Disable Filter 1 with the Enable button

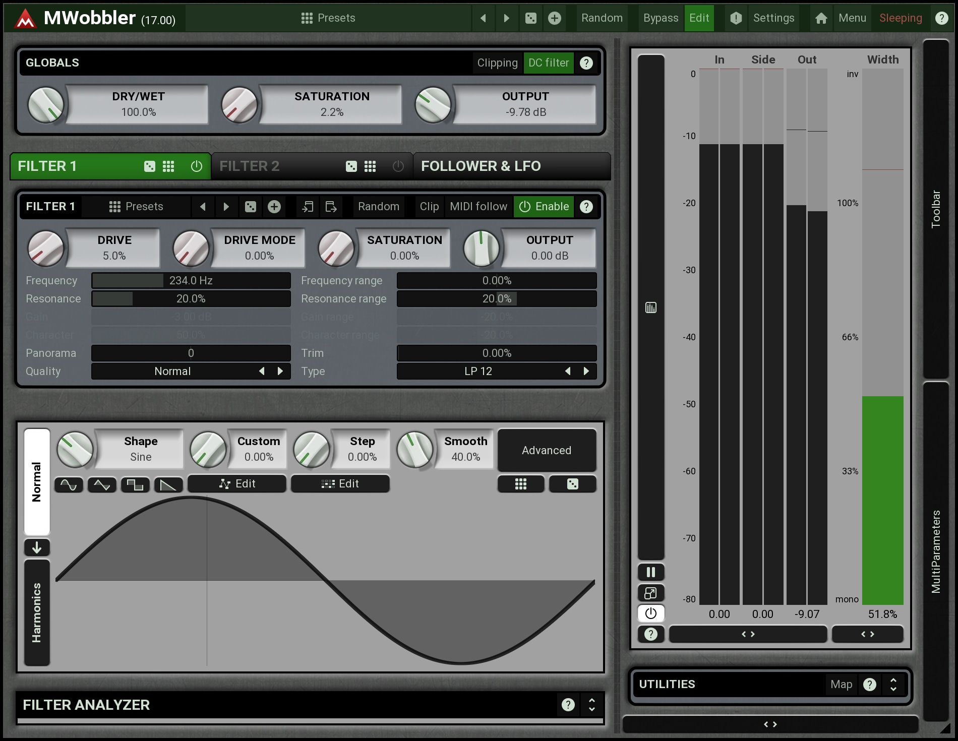point(544,207)
